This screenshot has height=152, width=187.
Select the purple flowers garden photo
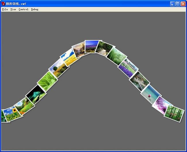tap(128, 68)
